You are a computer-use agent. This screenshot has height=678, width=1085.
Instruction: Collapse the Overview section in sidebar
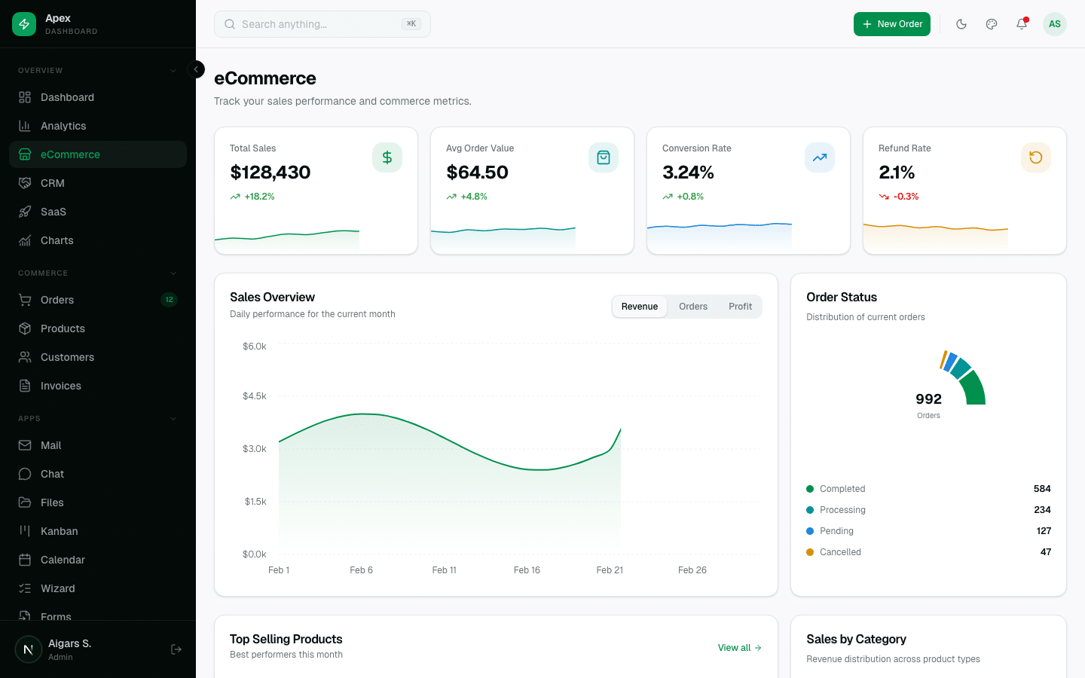[x=173, y=70]
